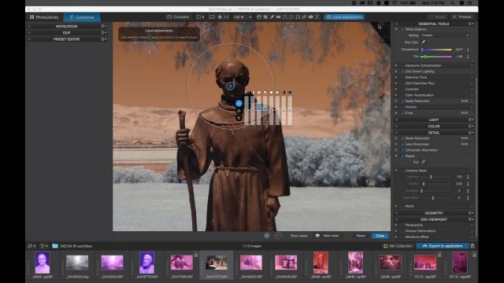This screenshot has width=504, height=283.
Task: Open macOS Spotlight search in menu bar
Action: (x=453, y=3)
